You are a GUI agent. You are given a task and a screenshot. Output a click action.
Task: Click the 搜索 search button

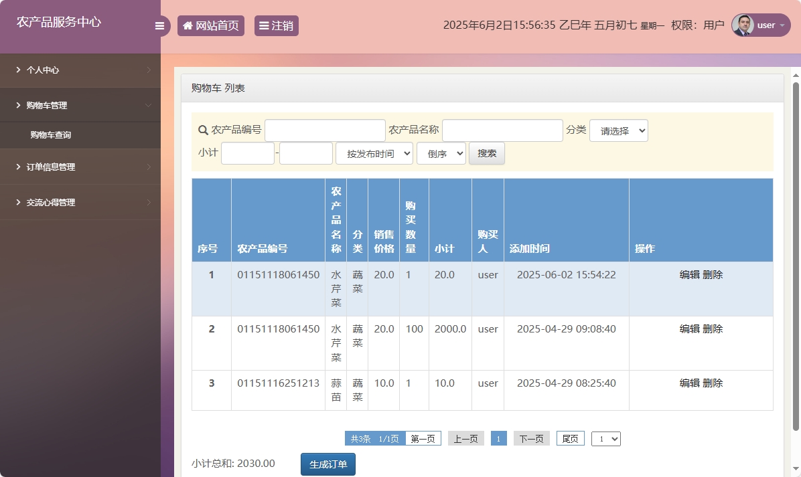[486, 153]
